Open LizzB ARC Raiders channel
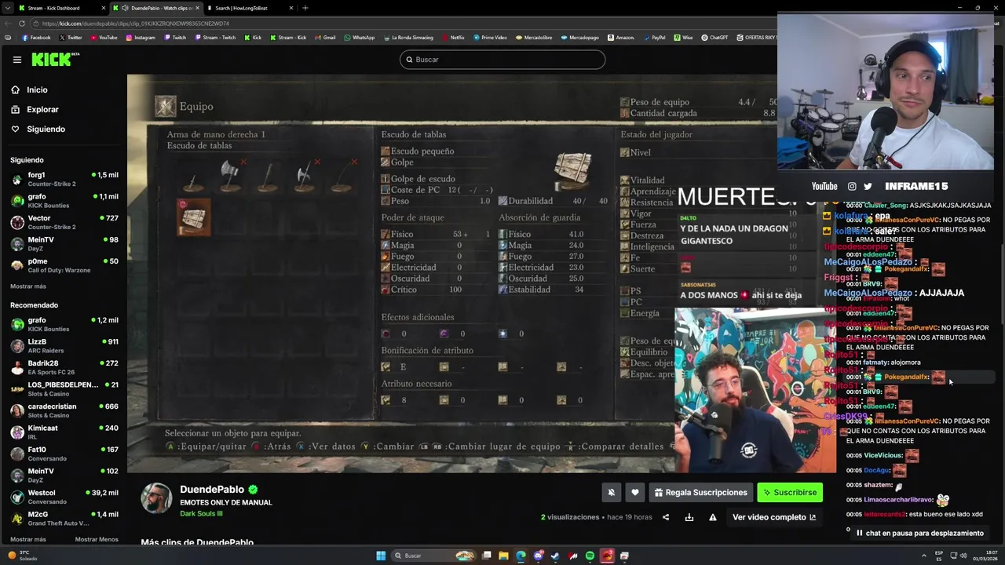The image size is (1005, 565). pos(64,346)
